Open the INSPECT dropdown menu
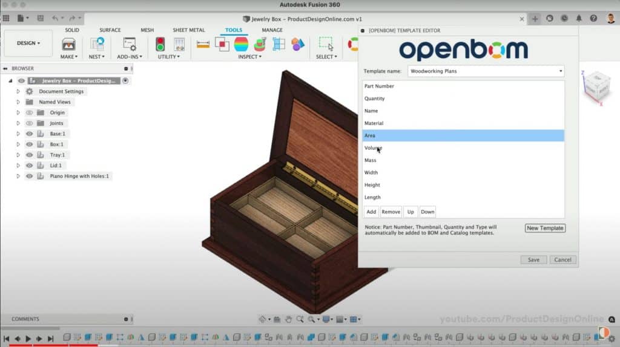Viewport: 620px width, 347px height. coord(249,57)
